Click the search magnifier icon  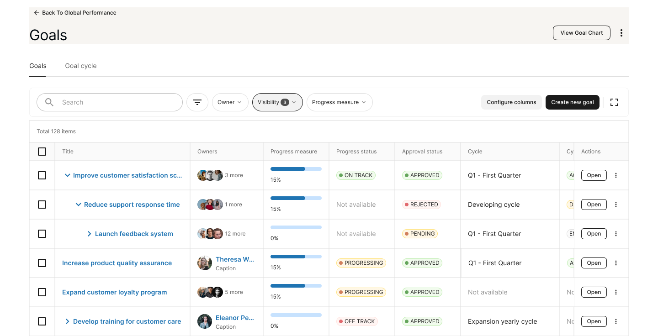click(49, 102)
